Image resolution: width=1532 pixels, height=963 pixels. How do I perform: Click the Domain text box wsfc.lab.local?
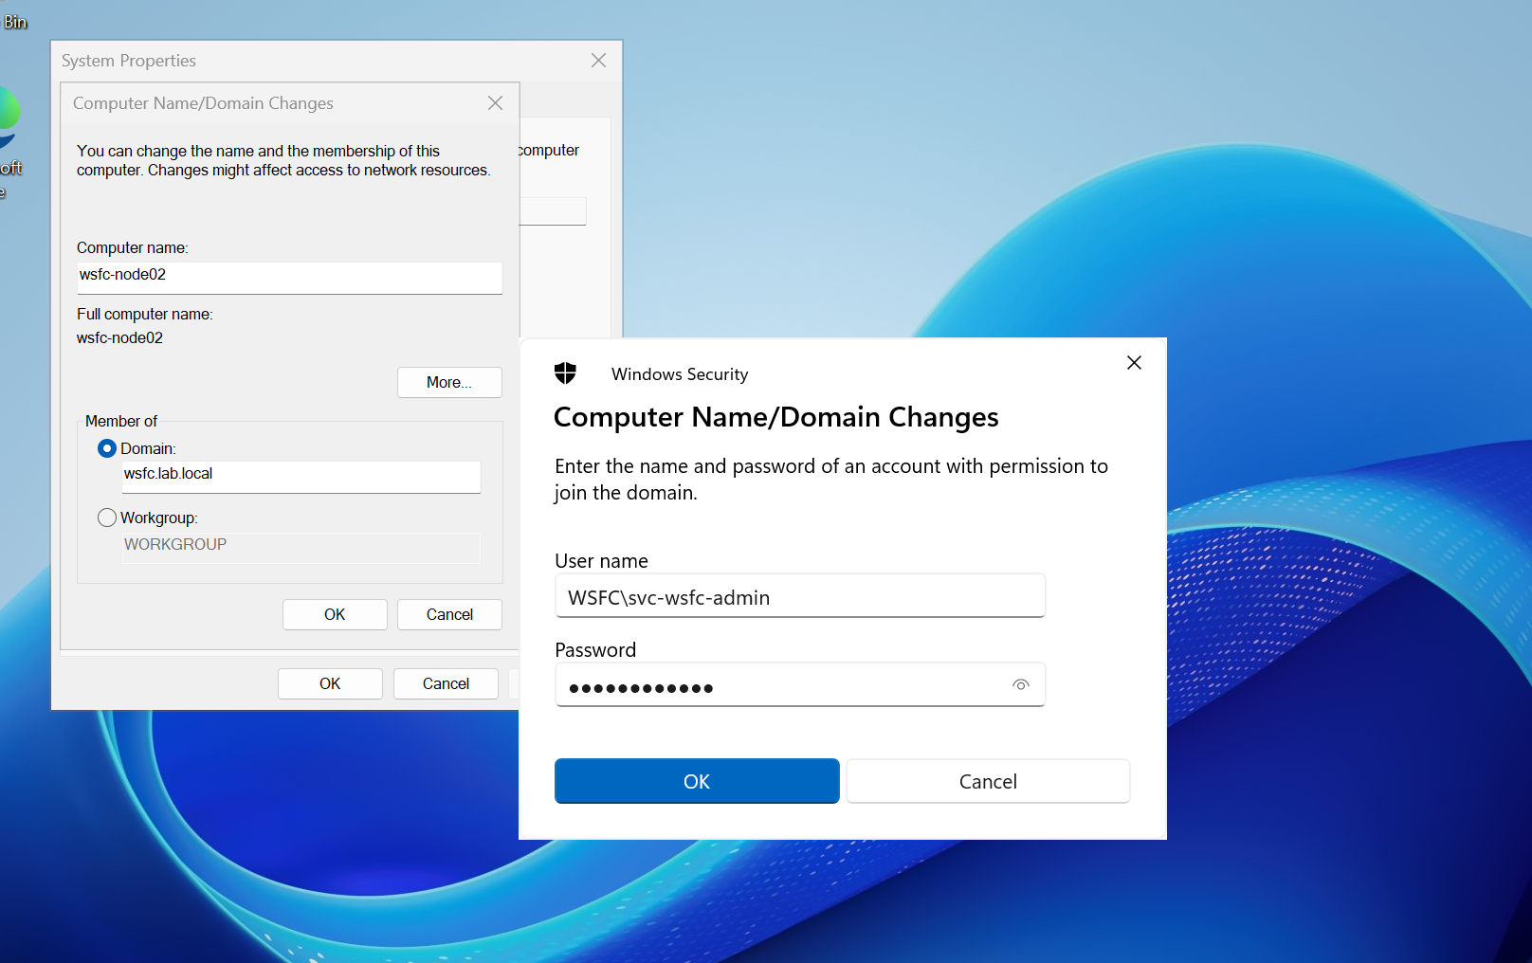click(x=301, y=477)
